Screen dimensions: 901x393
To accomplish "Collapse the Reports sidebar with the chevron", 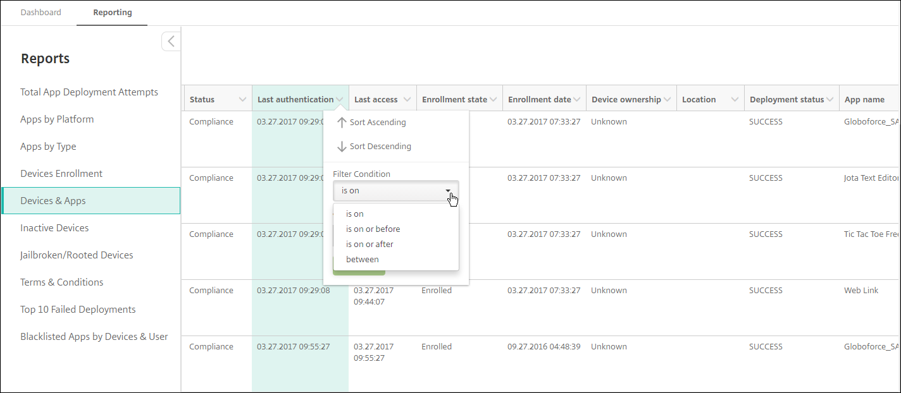I will [171, 42].
